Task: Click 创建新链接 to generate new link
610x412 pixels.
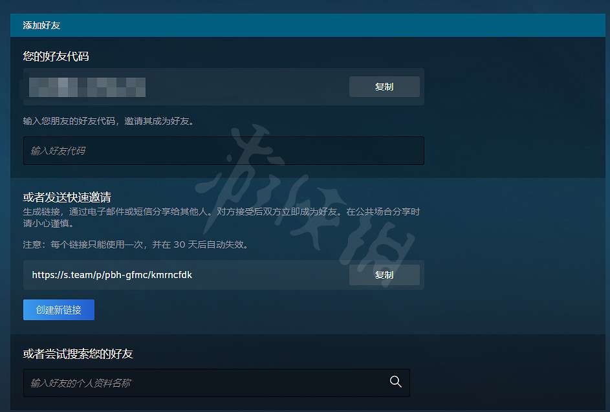Action: (59, 310)
